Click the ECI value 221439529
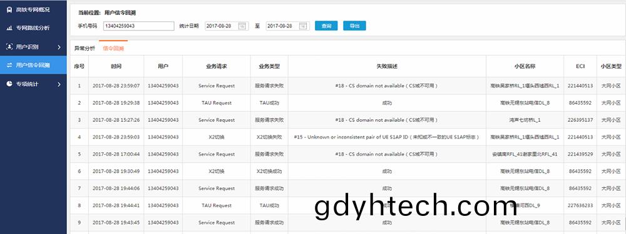 580,154
